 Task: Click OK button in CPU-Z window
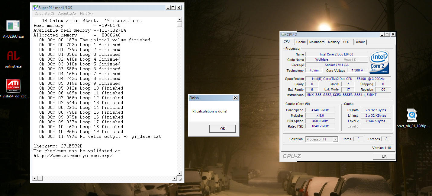[384, 156]
